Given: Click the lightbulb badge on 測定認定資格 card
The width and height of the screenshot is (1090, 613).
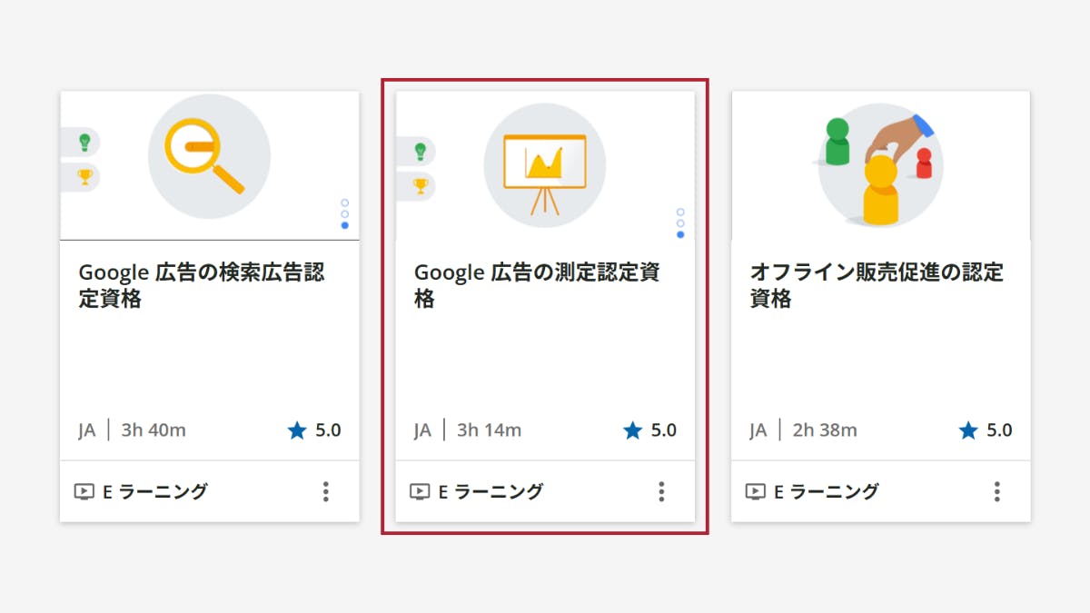Looking at the screenshot, I should coord(421,151).
